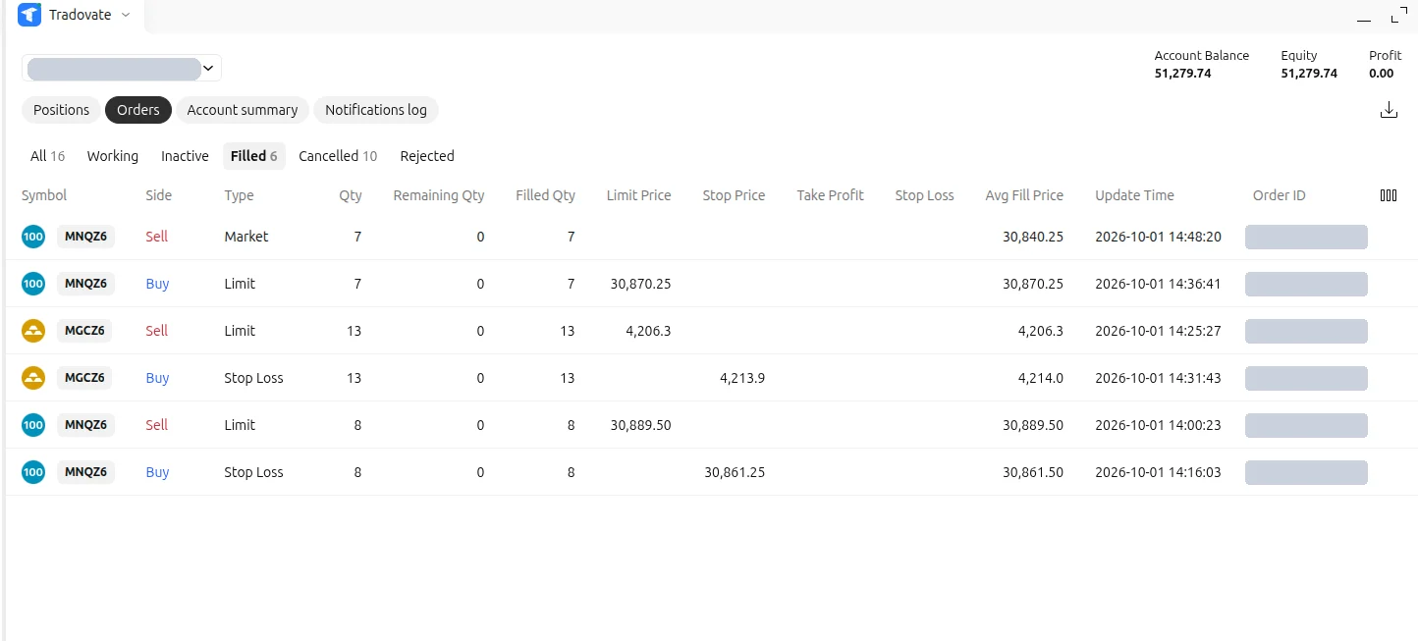The height and width of the screenshot is (641, 1418).
Task: Click the MNQZ6 symbol chip in the Sell Market row
Action: click(85, 237)
